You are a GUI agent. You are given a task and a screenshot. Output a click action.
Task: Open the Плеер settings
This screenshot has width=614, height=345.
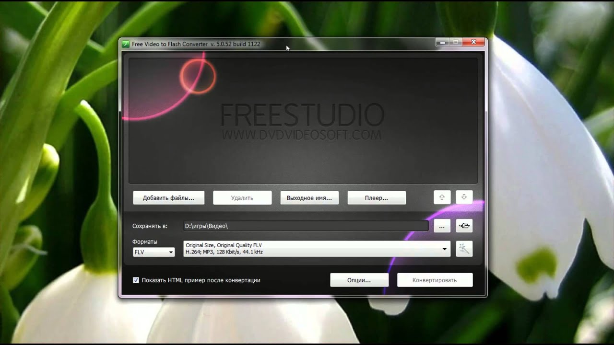(377, 198)
